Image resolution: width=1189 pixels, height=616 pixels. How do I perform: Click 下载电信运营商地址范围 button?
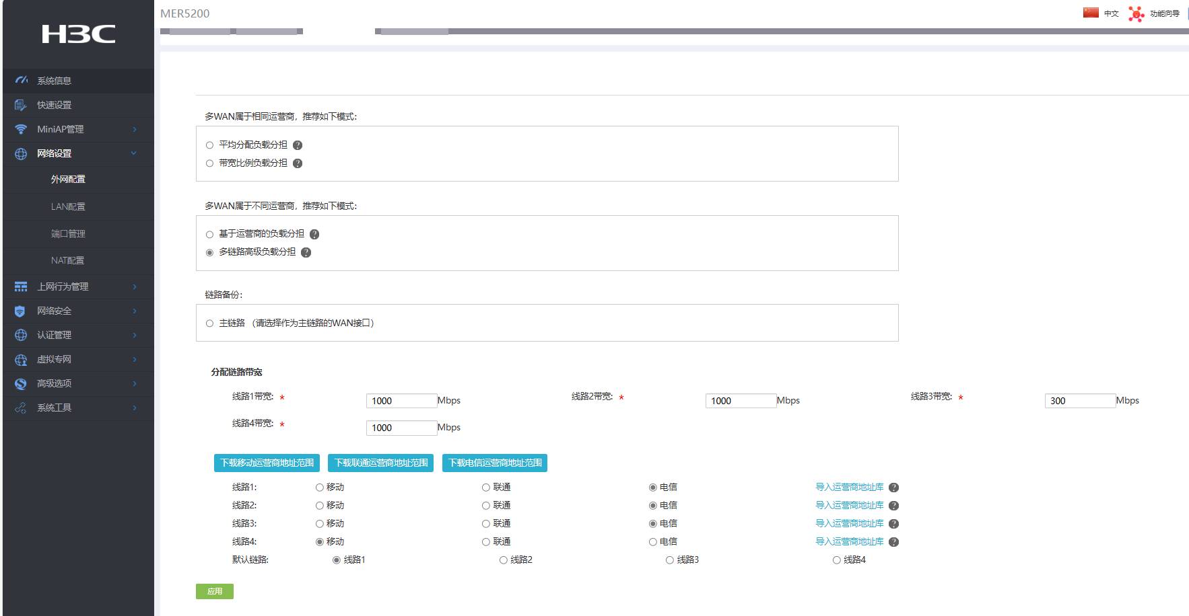495,463
